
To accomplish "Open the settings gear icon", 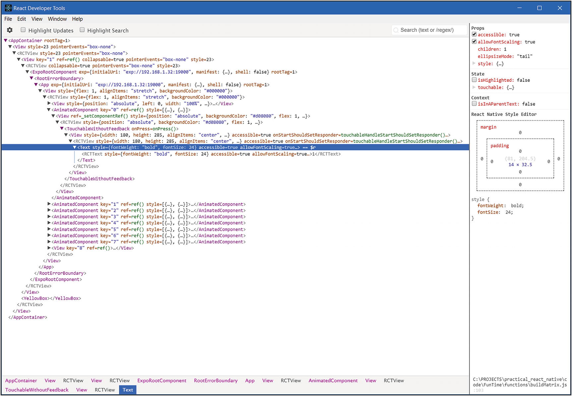I will pyautogui.click(x=9, y=30).
